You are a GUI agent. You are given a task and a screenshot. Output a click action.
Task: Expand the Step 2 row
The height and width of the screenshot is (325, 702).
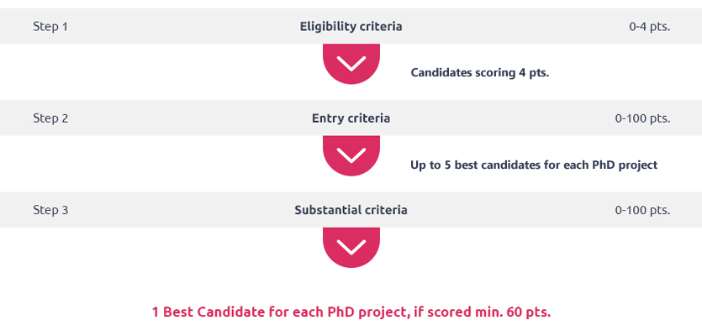pyautogui.click(x=351, y=118)
